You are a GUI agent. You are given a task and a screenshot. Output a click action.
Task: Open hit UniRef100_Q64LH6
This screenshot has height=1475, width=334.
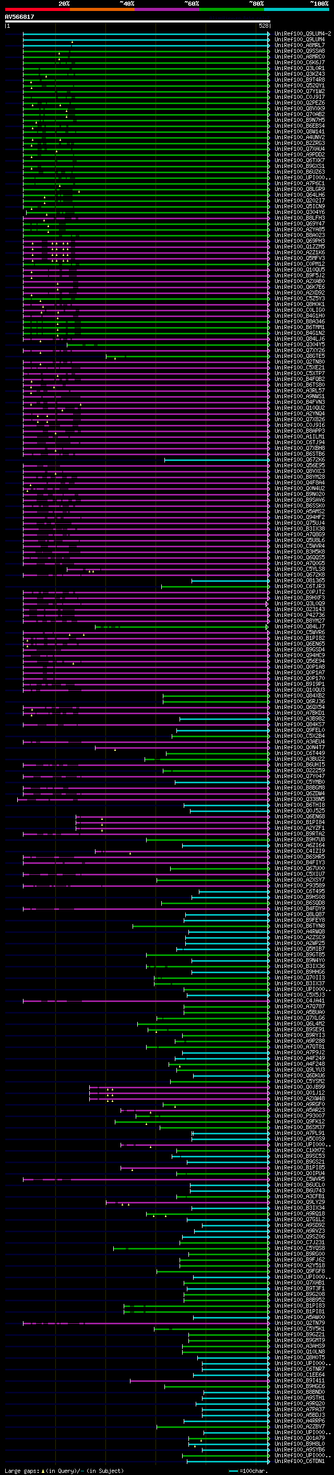click(x=299, y=195)
